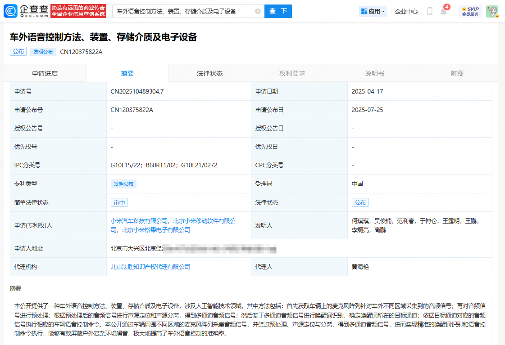Click the red slogan banner beside the logo
This screenshot has height=345, width=505.
pos(78,11)
